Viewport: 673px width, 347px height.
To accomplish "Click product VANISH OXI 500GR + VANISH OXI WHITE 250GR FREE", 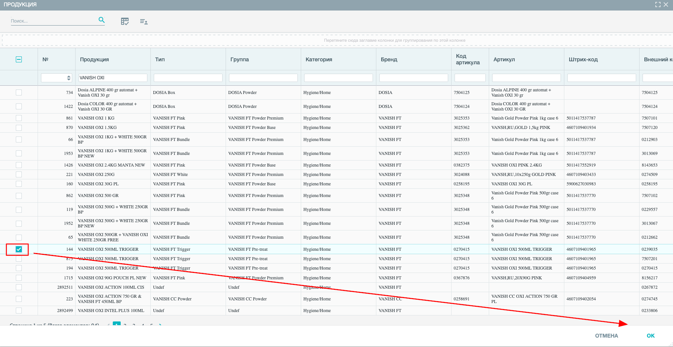I will coord(113,237).
